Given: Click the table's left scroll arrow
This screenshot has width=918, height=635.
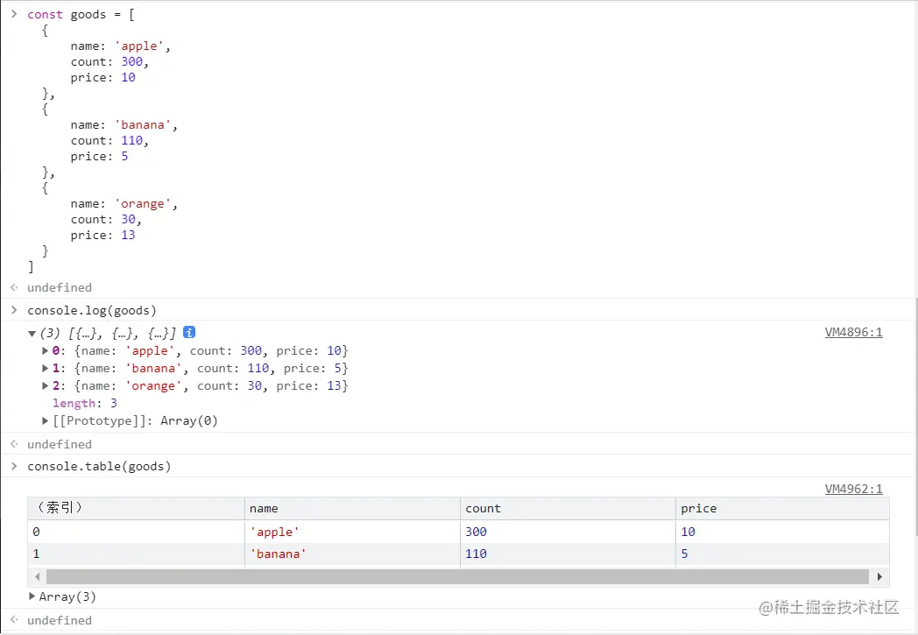Looking at the screenshot, I should [x=38, y=577].
